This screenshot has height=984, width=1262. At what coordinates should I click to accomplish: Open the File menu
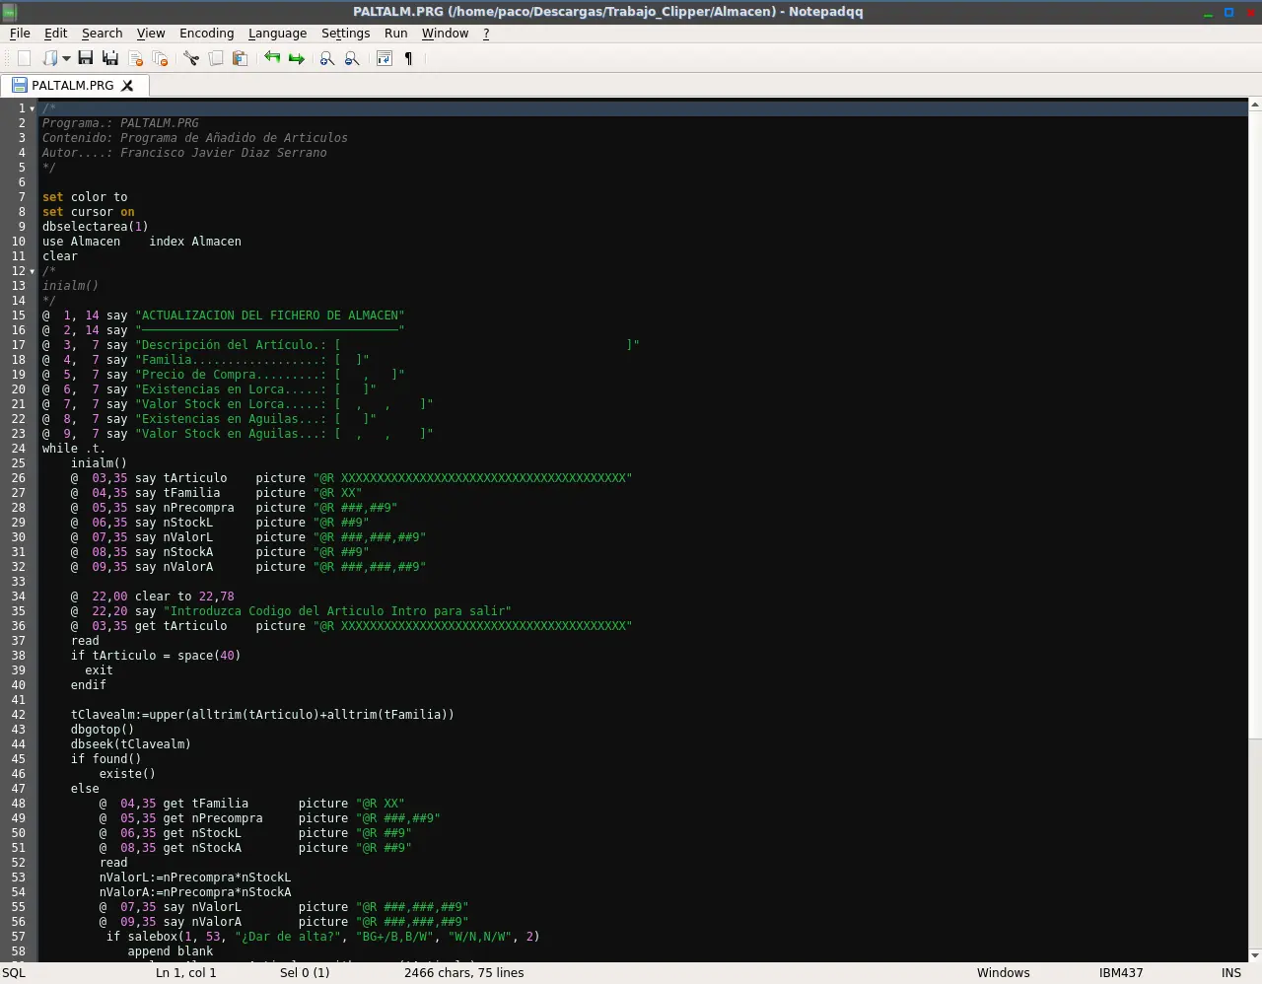tap(20, 33)
